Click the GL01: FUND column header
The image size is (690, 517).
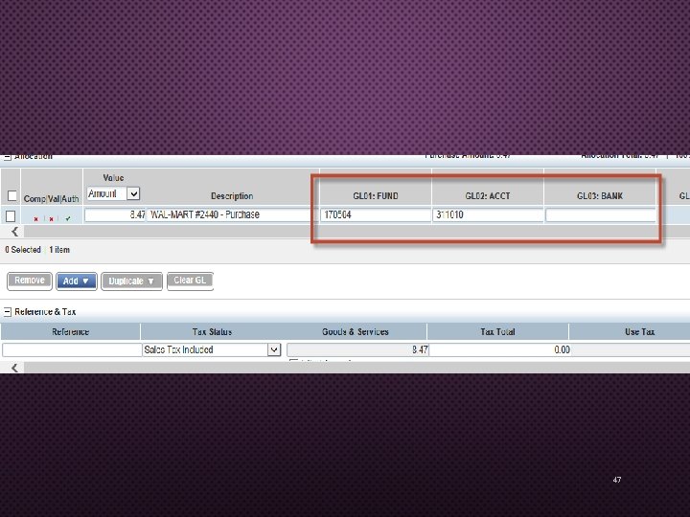(376, 196)
